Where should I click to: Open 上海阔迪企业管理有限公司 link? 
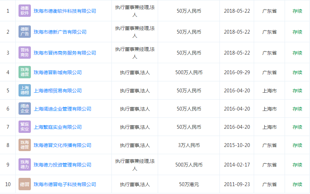[x=62, y=109]
